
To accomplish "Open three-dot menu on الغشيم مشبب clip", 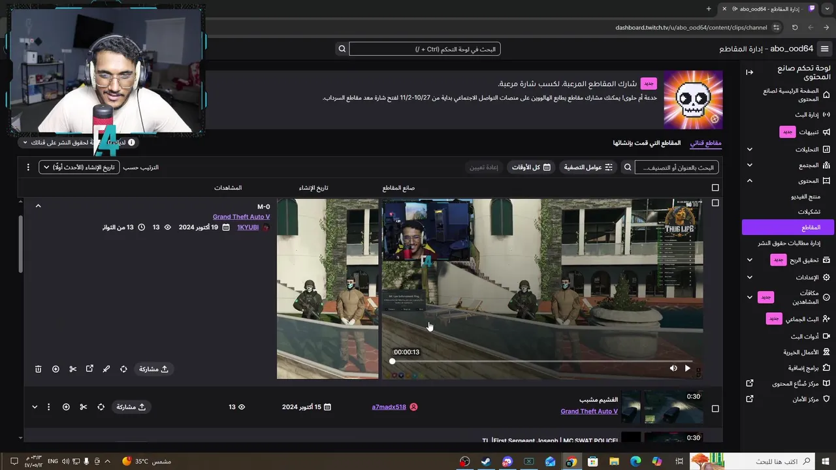I will coord(48,407).
